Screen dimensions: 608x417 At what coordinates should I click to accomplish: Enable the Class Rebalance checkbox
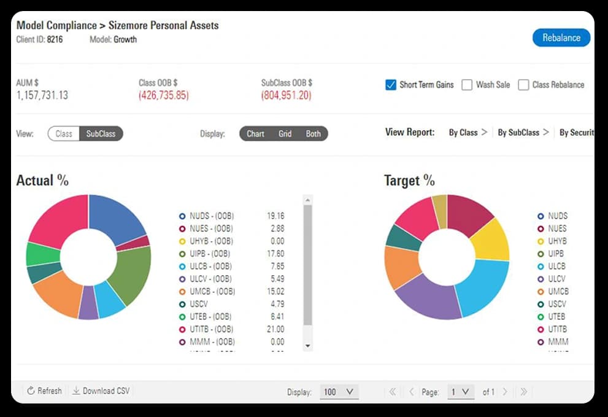tap(523, 85)
